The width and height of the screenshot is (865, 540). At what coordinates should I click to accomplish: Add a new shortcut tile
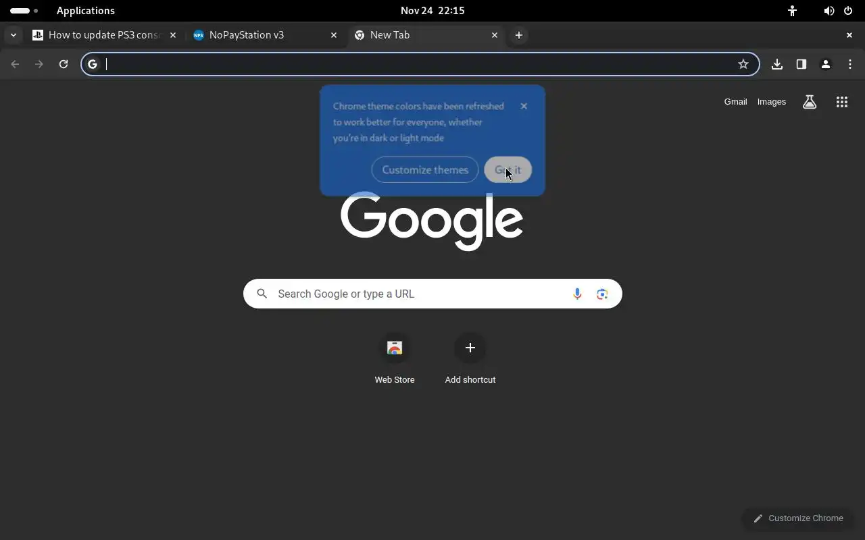[x=470, y=359]
